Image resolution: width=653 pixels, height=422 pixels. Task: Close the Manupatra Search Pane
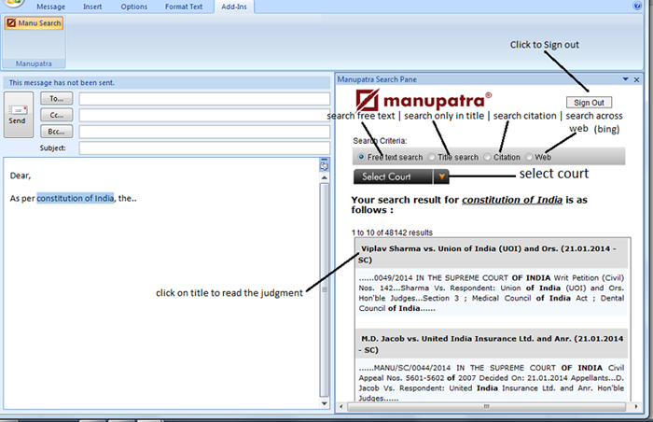pos(637,80)
